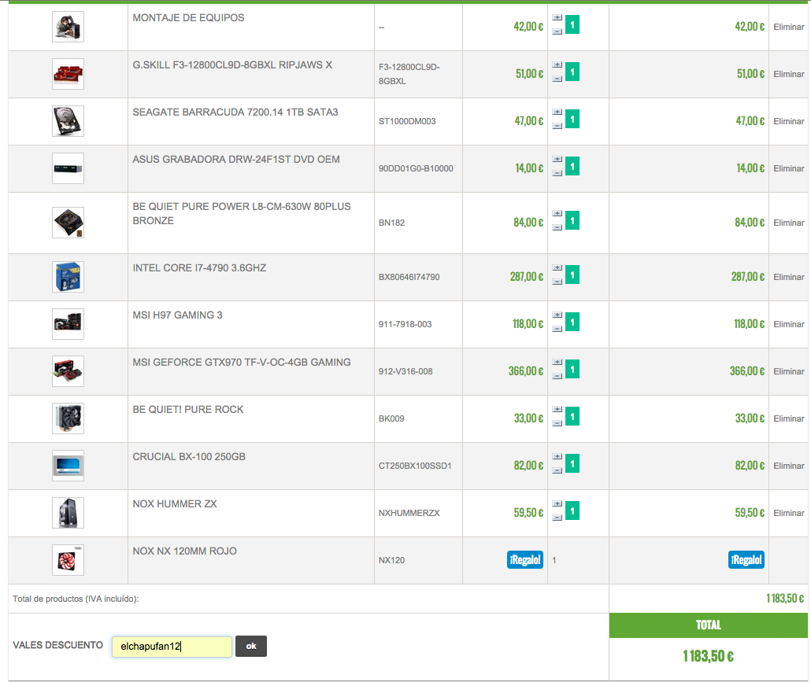Viewport: 811px width, 682px height.
Task: Click Eliminar for ASUS GRABADORA
Action: click(789, 168)
